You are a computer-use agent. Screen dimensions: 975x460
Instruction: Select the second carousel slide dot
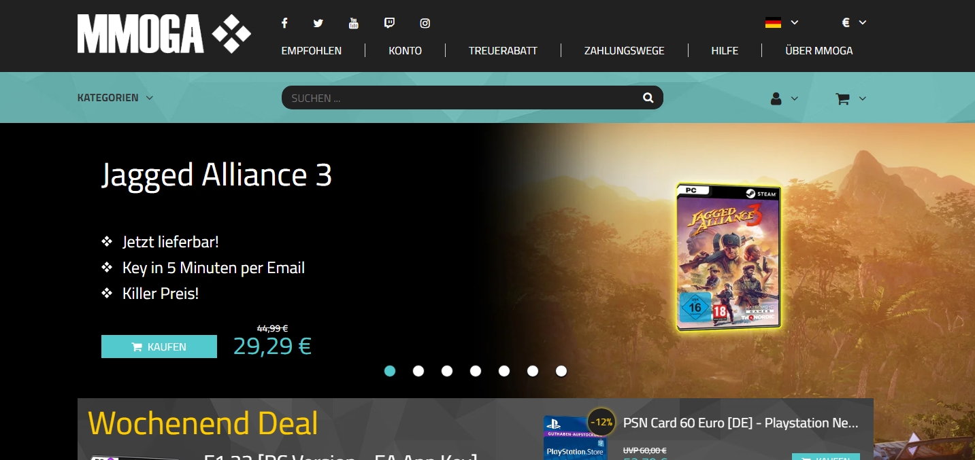pos(418,371)
